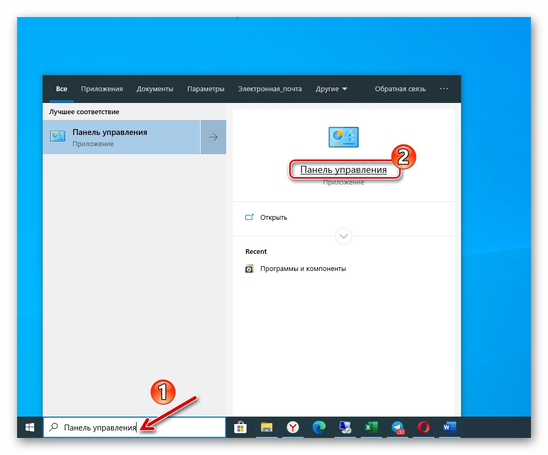The image size is (548, 455).
Task: Click the Лучшее соответствие heading
Action: [84, 112]
